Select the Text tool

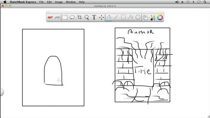(x=94, y=17)
